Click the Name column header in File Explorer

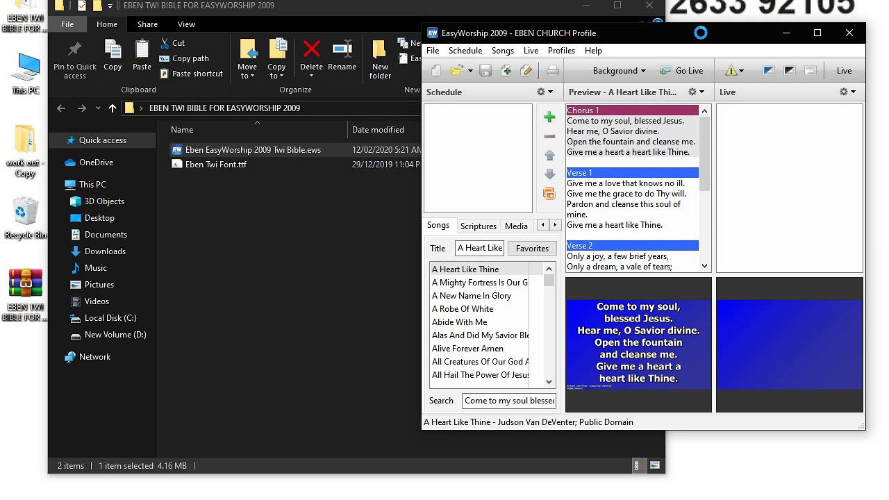[x=257, y=130]
